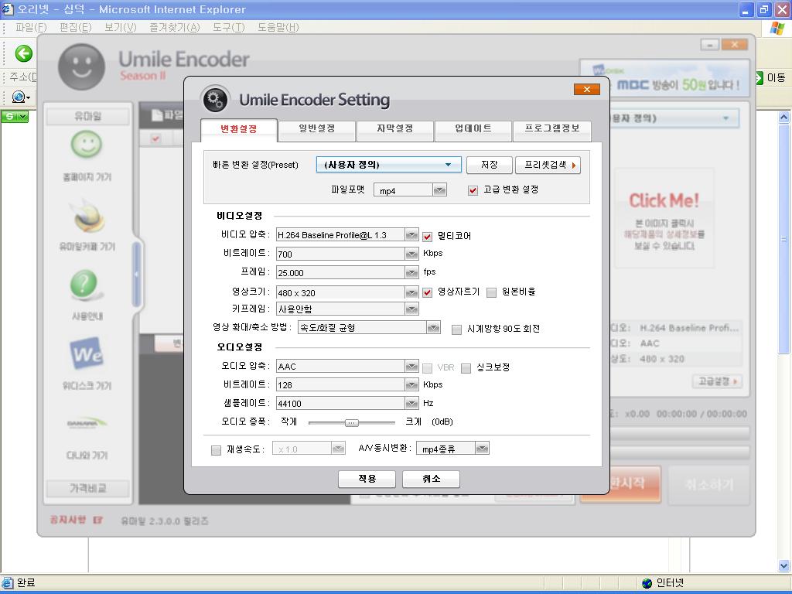Expand the 영상크기 480 x 320 dropdown

tap(347, 292)
